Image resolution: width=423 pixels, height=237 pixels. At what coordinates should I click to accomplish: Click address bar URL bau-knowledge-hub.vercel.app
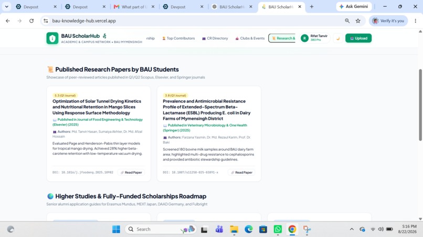84,21
